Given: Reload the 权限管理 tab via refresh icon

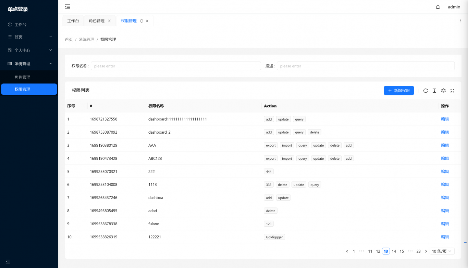Looking at the screenshot, I should pos(141,21).
